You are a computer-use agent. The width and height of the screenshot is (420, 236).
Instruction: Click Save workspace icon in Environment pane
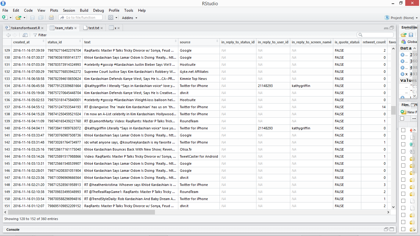click(411, 35)
